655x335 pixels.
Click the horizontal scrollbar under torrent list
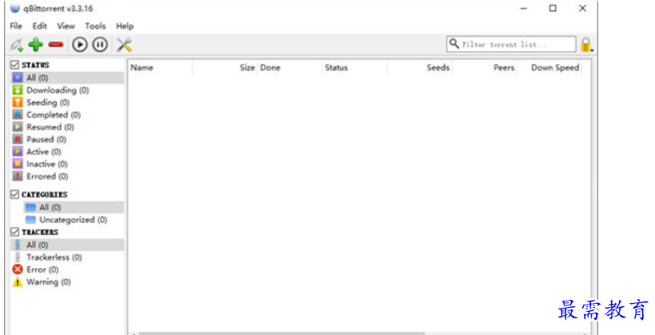point(282,333)
